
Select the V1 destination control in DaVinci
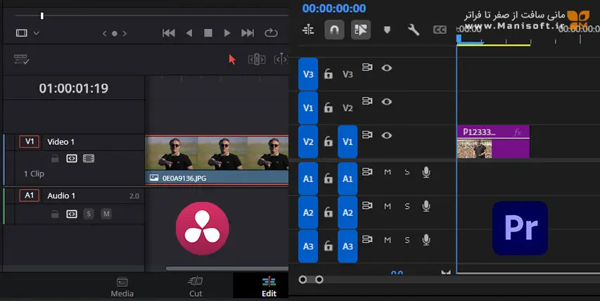tap(30, 141)
